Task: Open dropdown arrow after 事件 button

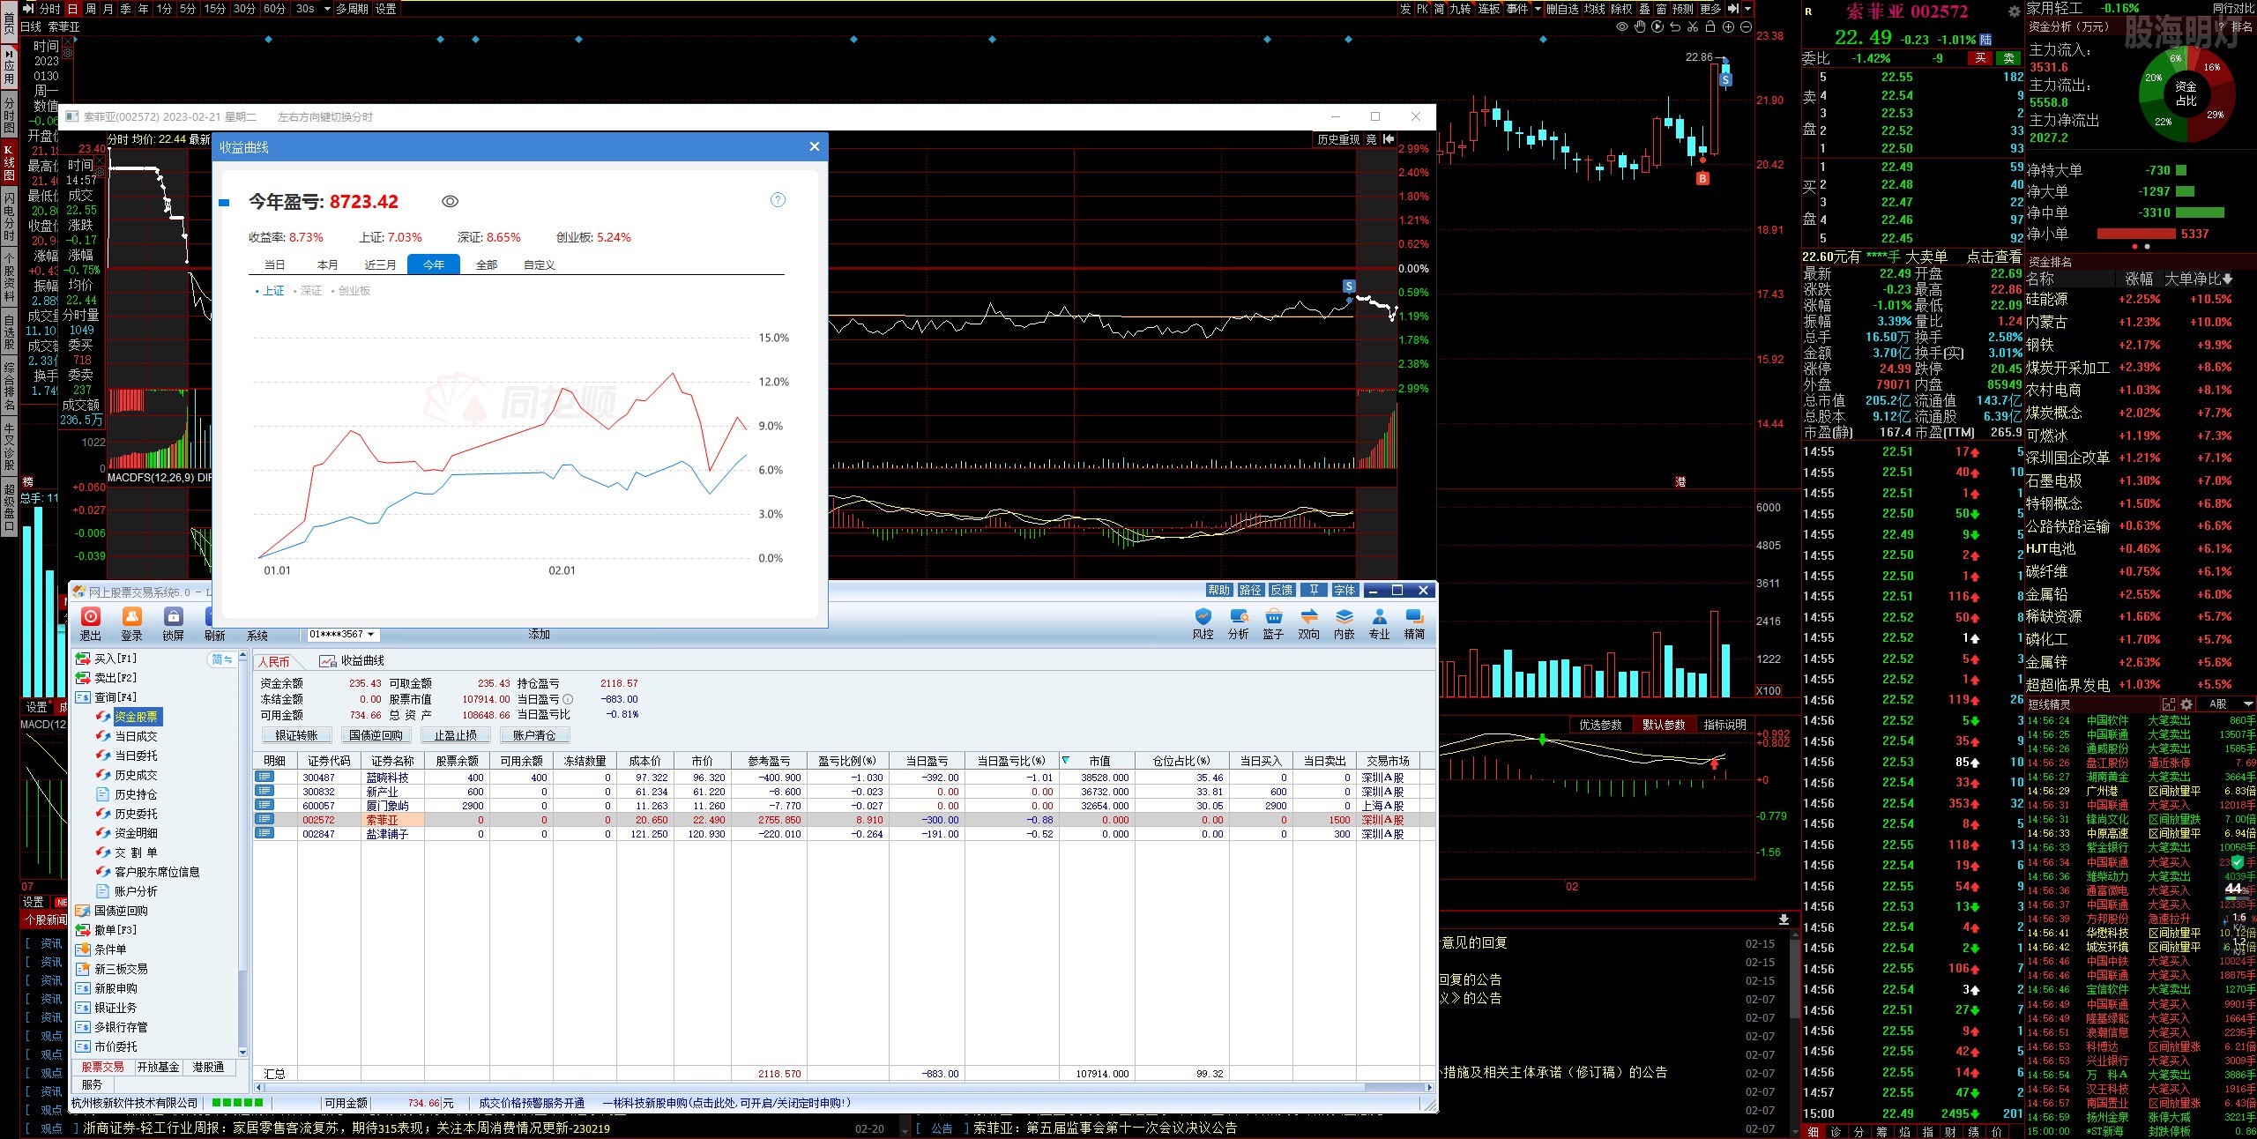Action: (1538, 9)
